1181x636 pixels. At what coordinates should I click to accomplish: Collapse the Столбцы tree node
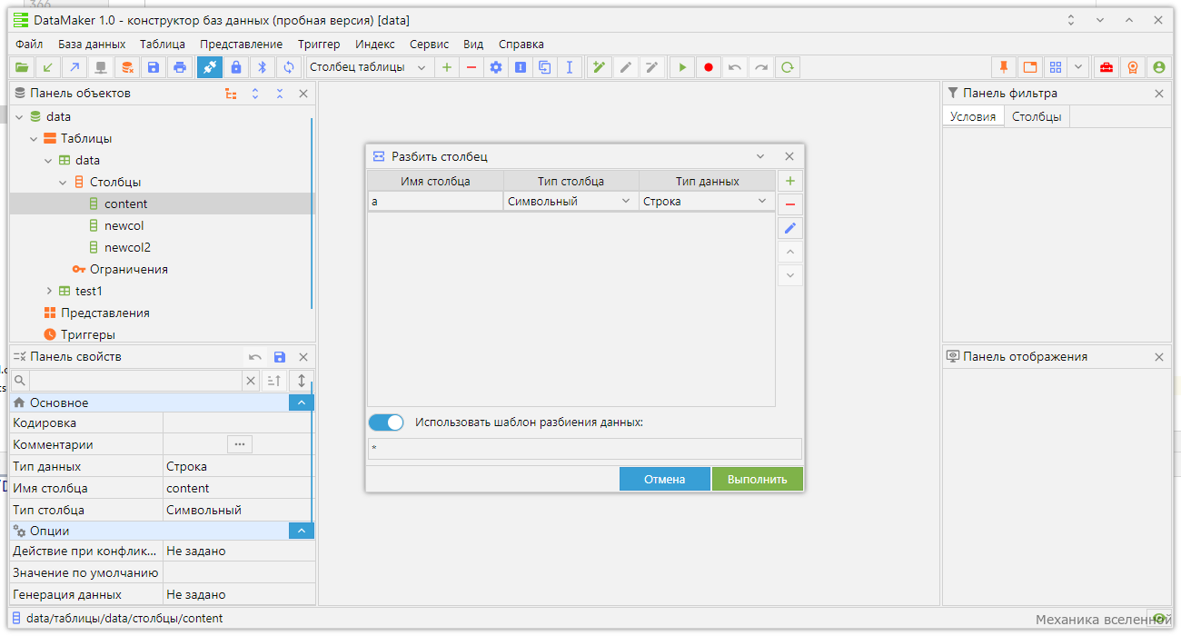pyautogui.click(x=63, y=182)
